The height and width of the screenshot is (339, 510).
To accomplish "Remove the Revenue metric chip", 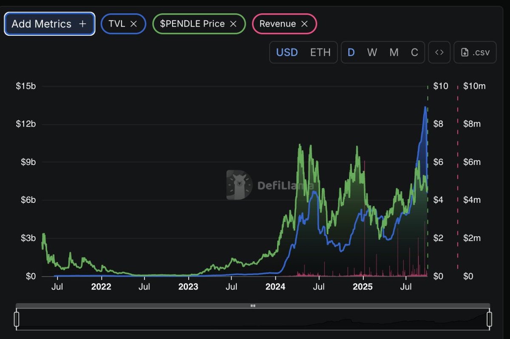I will tap(304, 24).
